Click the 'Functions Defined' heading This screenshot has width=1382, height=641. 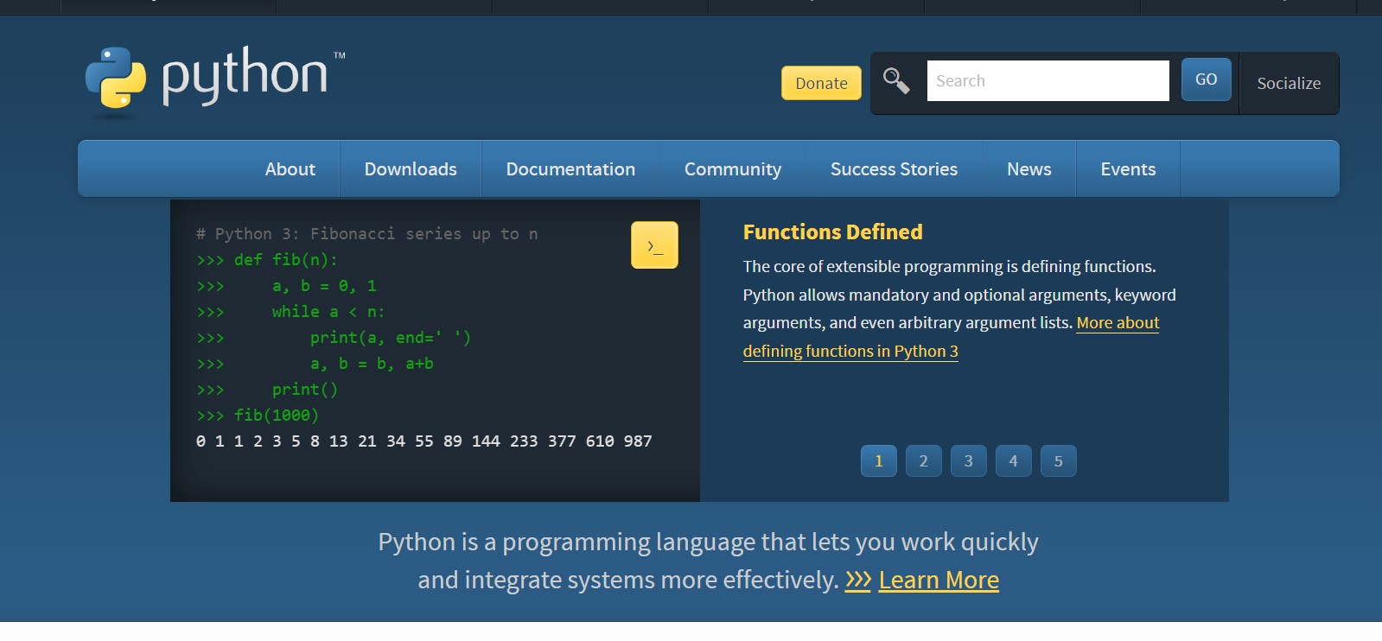(832, 232)
